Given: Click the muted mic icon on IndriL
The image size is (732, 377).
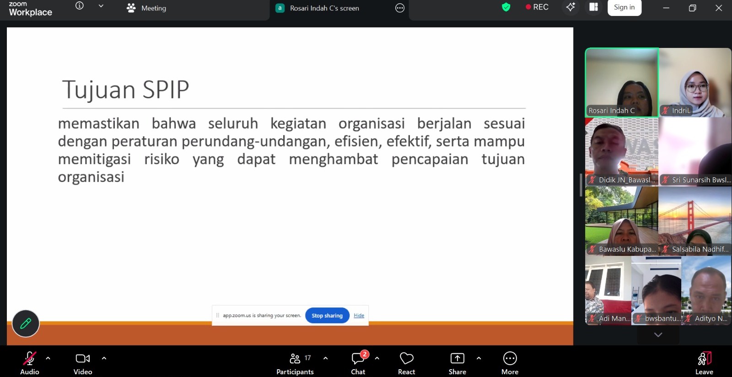Looking at the screenshot, I should click(666, 111).
